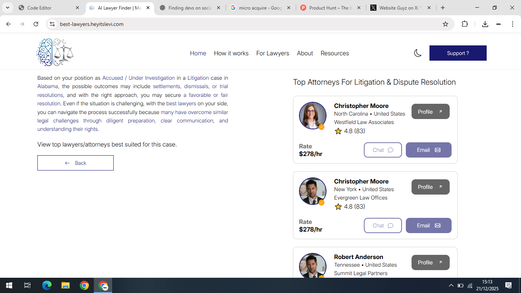Expand hidden icons in the system tray

451,285
